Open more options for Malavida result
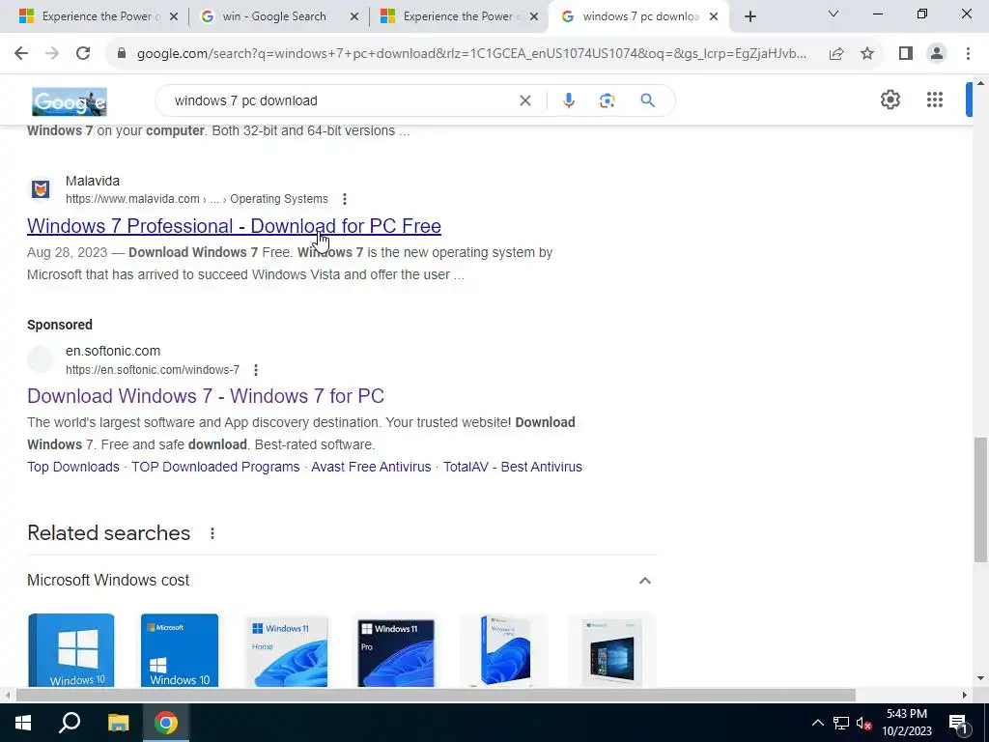Image resolution: width=989 pixels, height=742 pixels. (x=345, y=199)
